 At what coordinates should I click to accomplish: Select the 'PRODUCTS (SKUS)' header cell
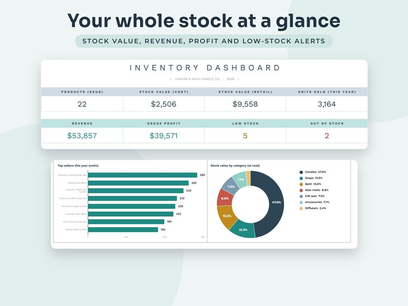tap(82, 92)
